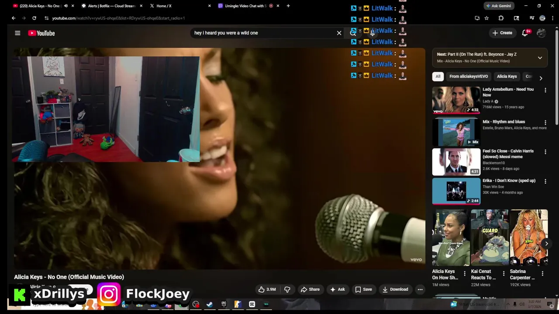The height and width of the screenshot is (314, 559).
Task: Show next Shorts with arrow
Action: [546, 244]
